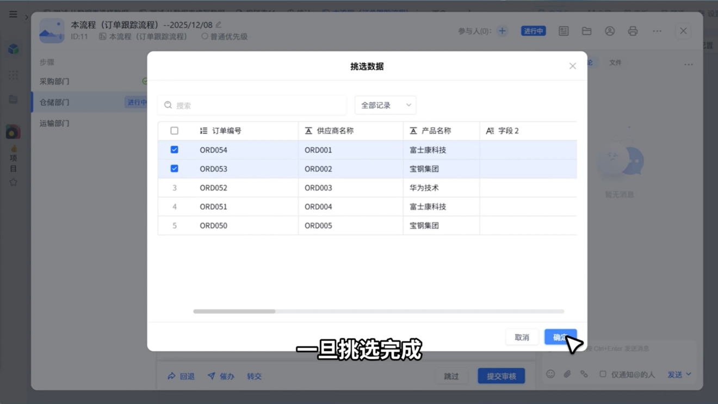Select the 普通优先级 option
This screenshot has width=718, height=404.
click(x=225, y=36)
